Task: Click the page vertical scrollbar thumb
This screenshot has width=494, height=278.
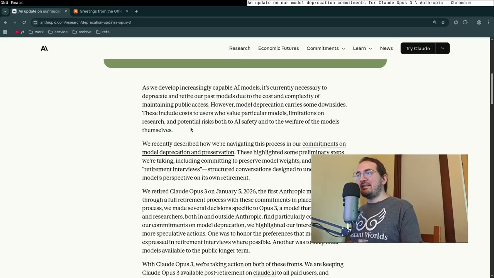Action: tap(492, 88)
